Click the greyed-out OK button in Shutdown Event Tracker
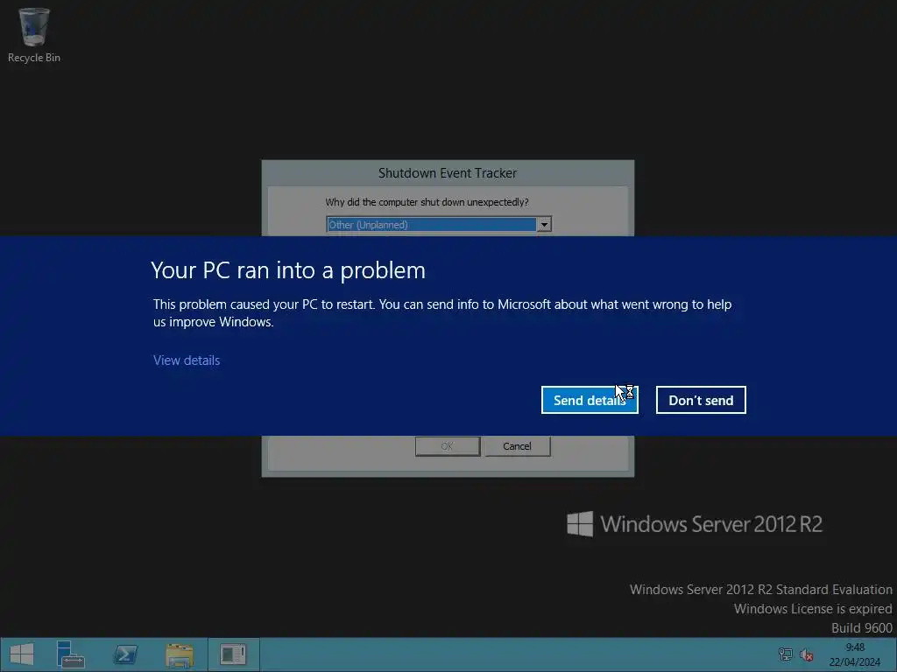The image size is (897, 672). (x=448, y=446)
